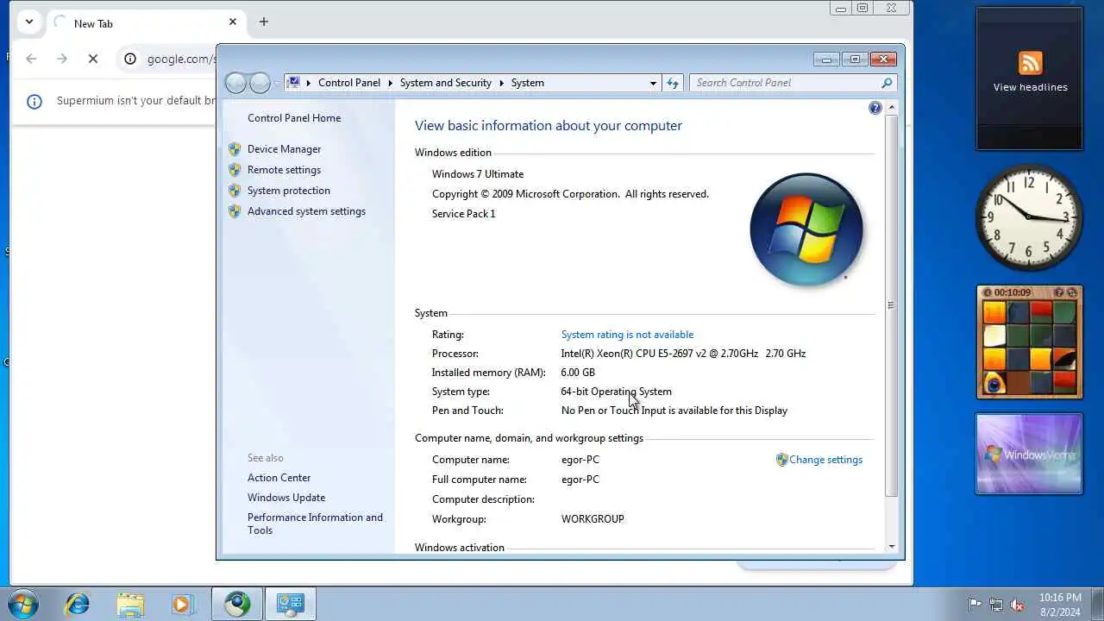The width and height of the screenshot is (1104, 621).
Task: Open Windows Update link
Action: coord(286,498)
